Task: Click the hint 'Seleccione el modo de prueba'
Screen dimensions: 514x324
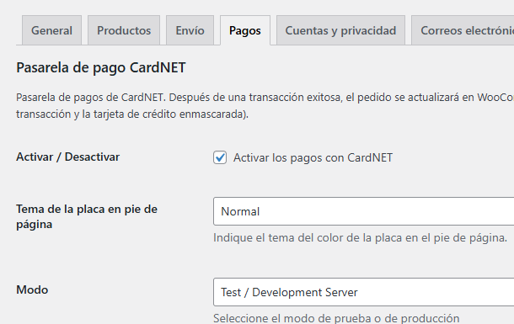Action: 336,318
